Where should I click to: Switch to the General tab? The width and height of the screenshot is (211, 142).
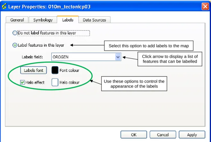coord(17,20)
